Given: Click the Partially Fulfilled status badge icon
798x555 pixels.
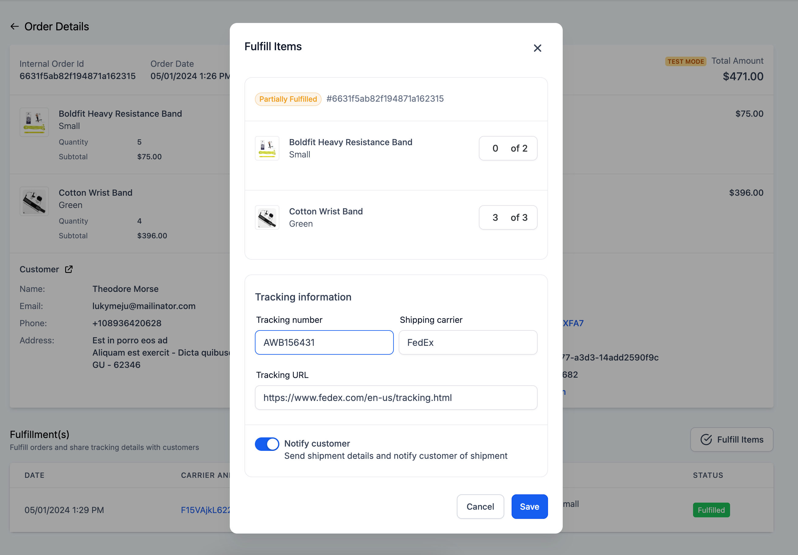Looking at the screenshot, I should (287, 98).
